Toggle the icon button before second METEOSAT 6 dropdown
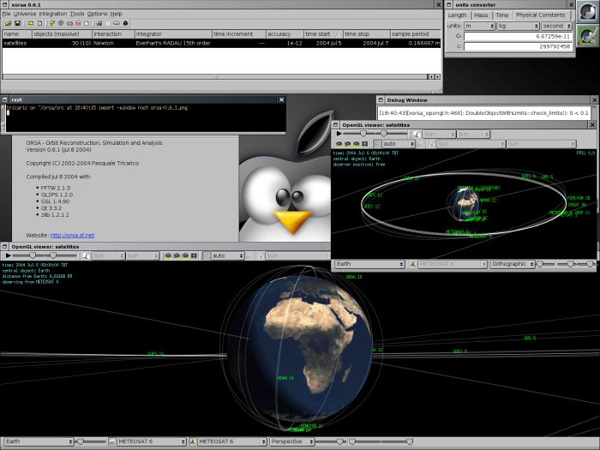 tap(193, 441)
